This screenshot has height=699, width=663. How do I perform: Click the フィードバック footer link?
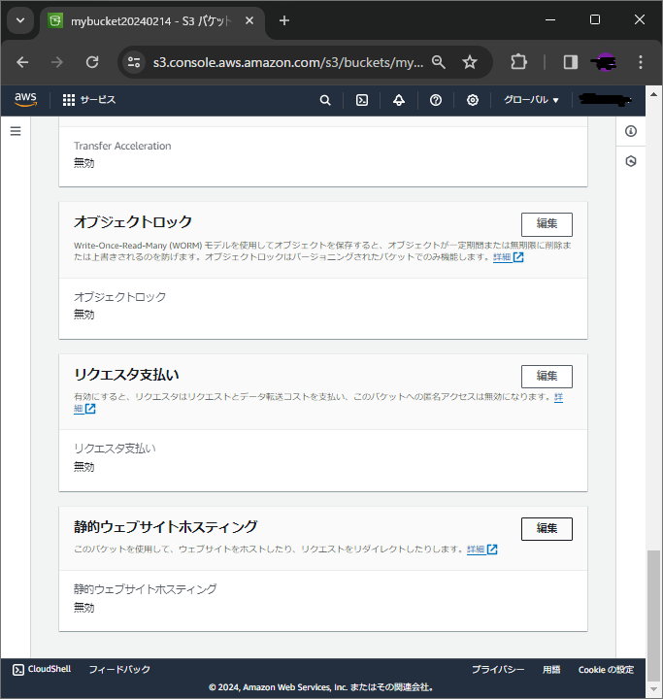click(119, 669)
